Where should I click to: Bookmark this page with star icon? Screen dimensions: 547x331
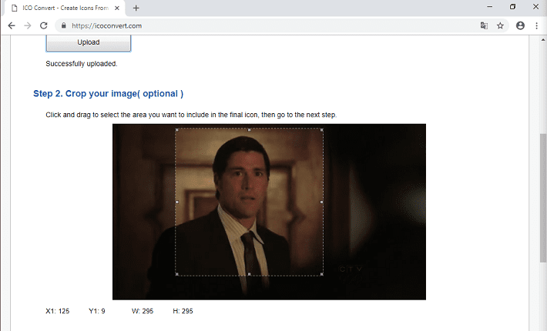500,25
